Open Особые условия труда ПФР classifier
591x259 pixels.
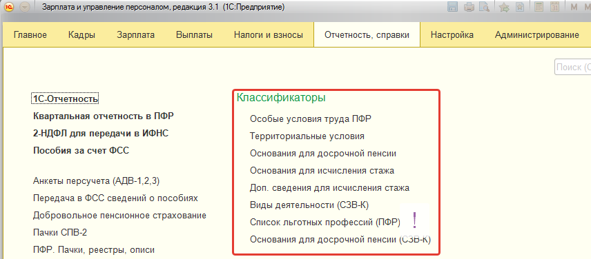pyautogui.click(x=311, y=118)
